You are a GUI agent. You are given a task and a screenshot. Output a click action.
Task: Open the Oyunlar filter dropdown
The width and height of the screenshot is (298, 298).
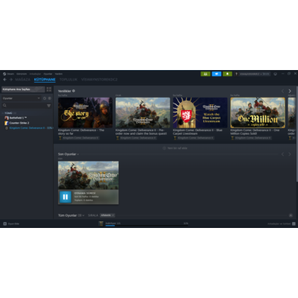tap(22, 98)
